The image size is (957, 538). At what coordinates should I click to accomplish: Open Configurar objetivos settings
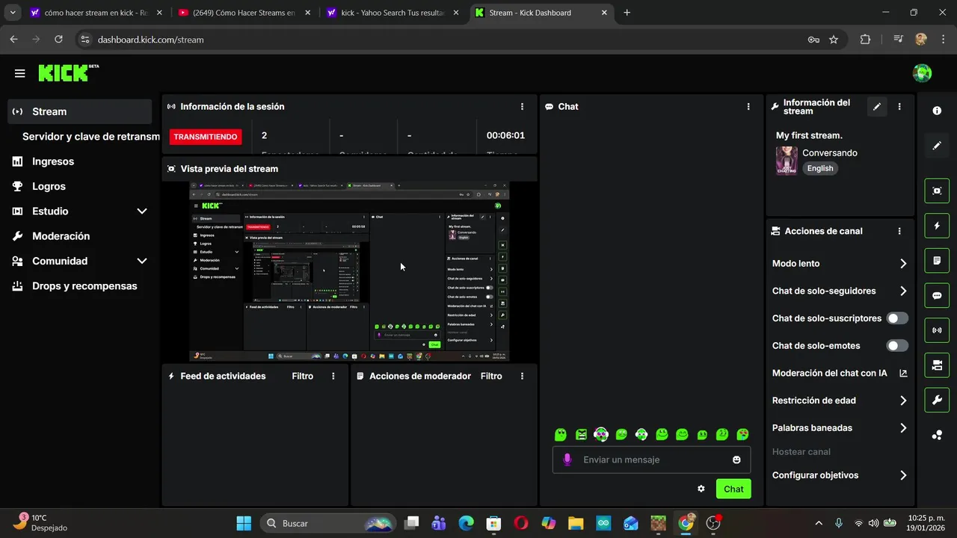(x=840, y=475)
